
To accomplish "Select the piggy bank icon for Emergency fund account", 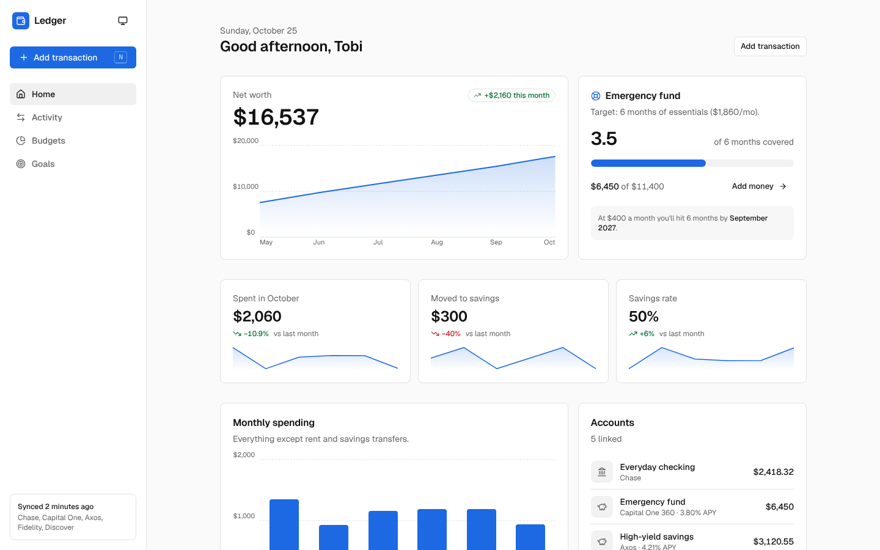I will pyautogui.click(x=602, y=507).
